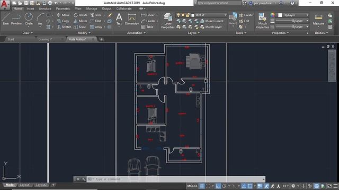Open Layer Properties manager
The image size is (339, 190).
point(167,21)
